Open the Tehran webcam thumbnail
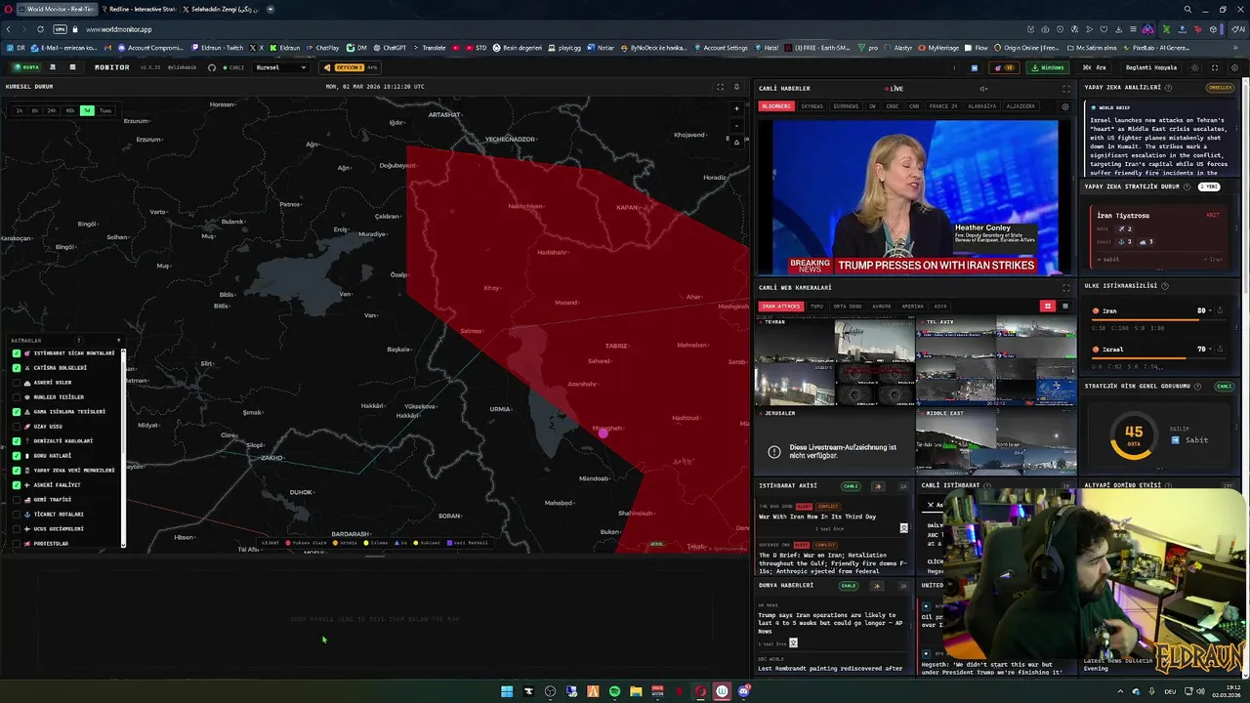This screenshot has height=703, width=1250. point(835,361)
